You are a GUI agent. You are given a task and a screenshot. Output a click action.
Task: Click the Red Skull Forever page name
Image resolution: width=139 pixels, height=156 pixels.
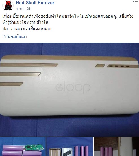(35, 3)
